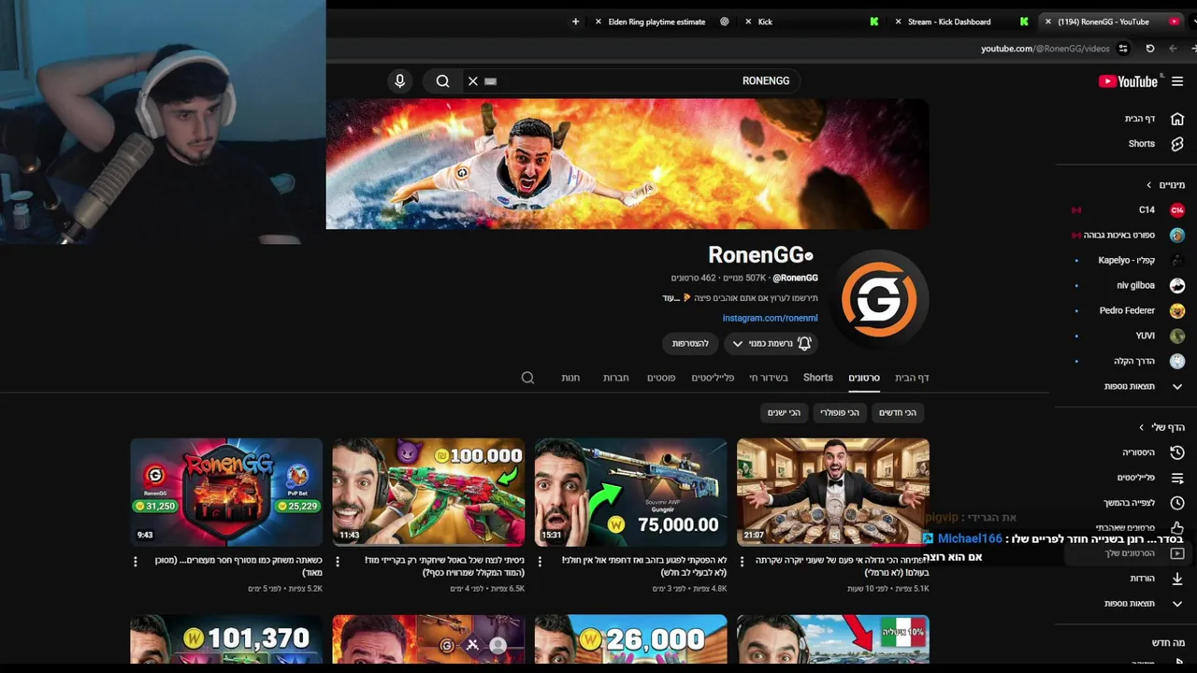Switch to the Kick browser tab
The width and height of the screenshot is (1197, 673).
coord(765,21)
